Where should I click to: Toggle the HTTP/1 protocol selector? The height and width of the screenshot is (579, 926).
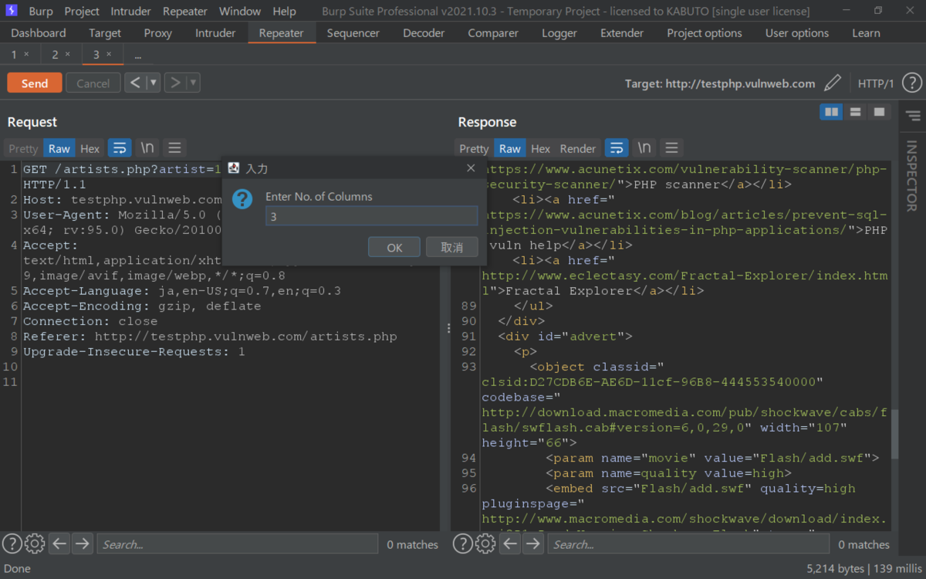876,83
